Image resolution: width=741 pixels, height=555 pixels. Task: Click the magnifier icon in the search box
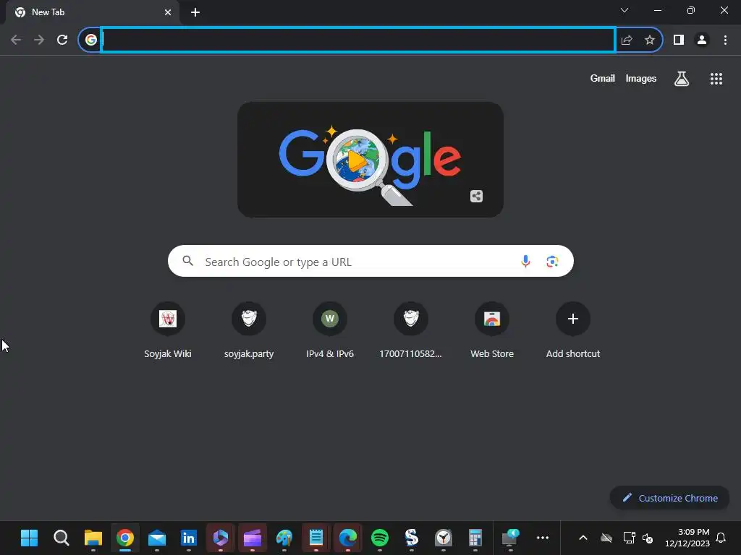tap(187, 260)
